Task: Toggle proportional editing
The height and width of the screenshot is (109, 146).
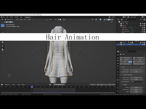Action: point(64,20)
